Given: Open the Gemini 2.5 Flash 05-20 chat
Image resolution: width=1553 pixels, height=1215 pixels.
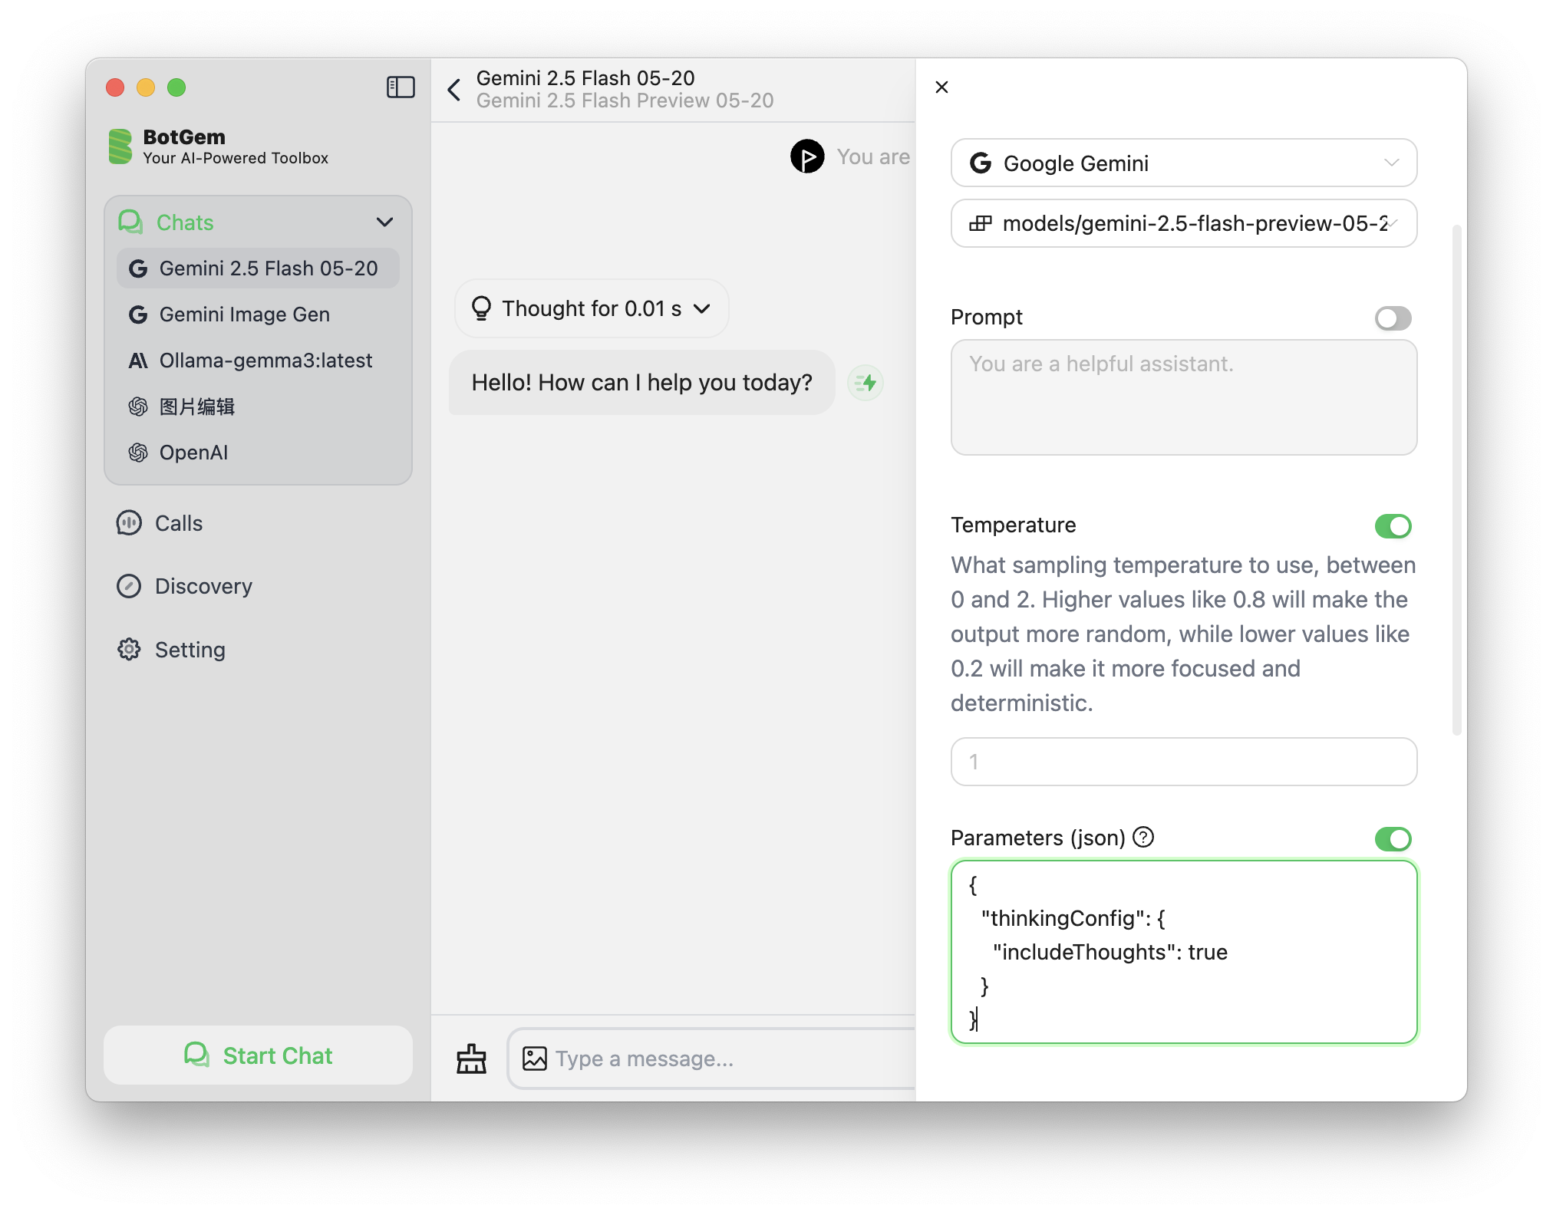Looking at the screenshot, I should pos(258,268).
